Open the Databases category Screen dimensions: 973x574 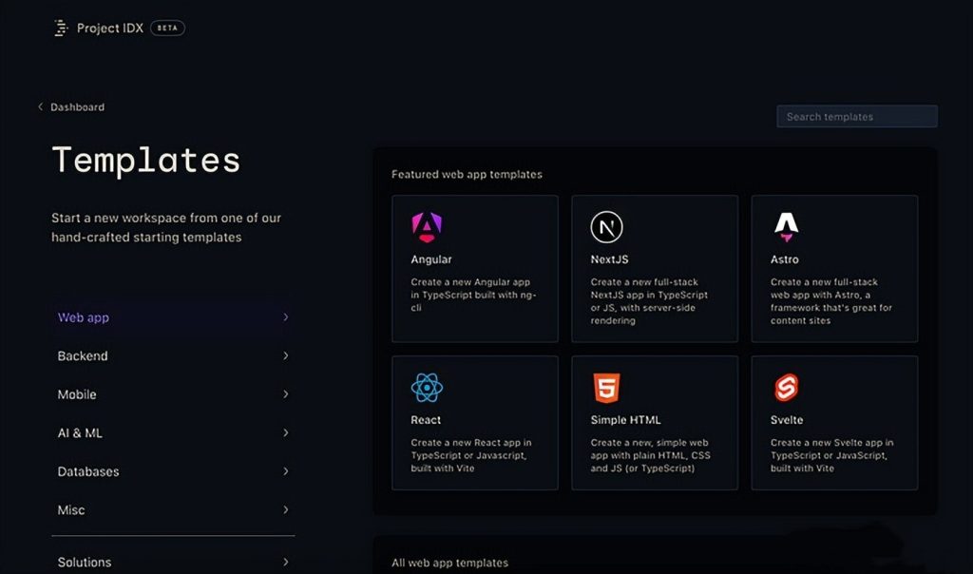coord(88,471)
